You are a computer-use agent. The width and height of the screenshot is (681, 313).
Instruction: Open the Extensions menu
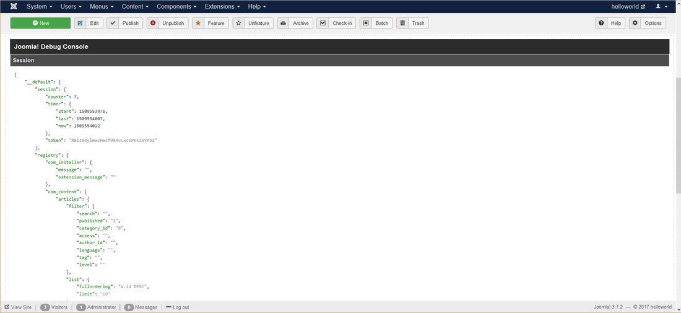click(x=223, y=6)
